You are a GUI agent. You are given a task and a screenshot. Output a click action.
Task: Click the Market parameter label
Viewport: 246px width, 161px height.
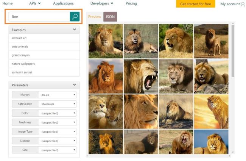point(25,95)
